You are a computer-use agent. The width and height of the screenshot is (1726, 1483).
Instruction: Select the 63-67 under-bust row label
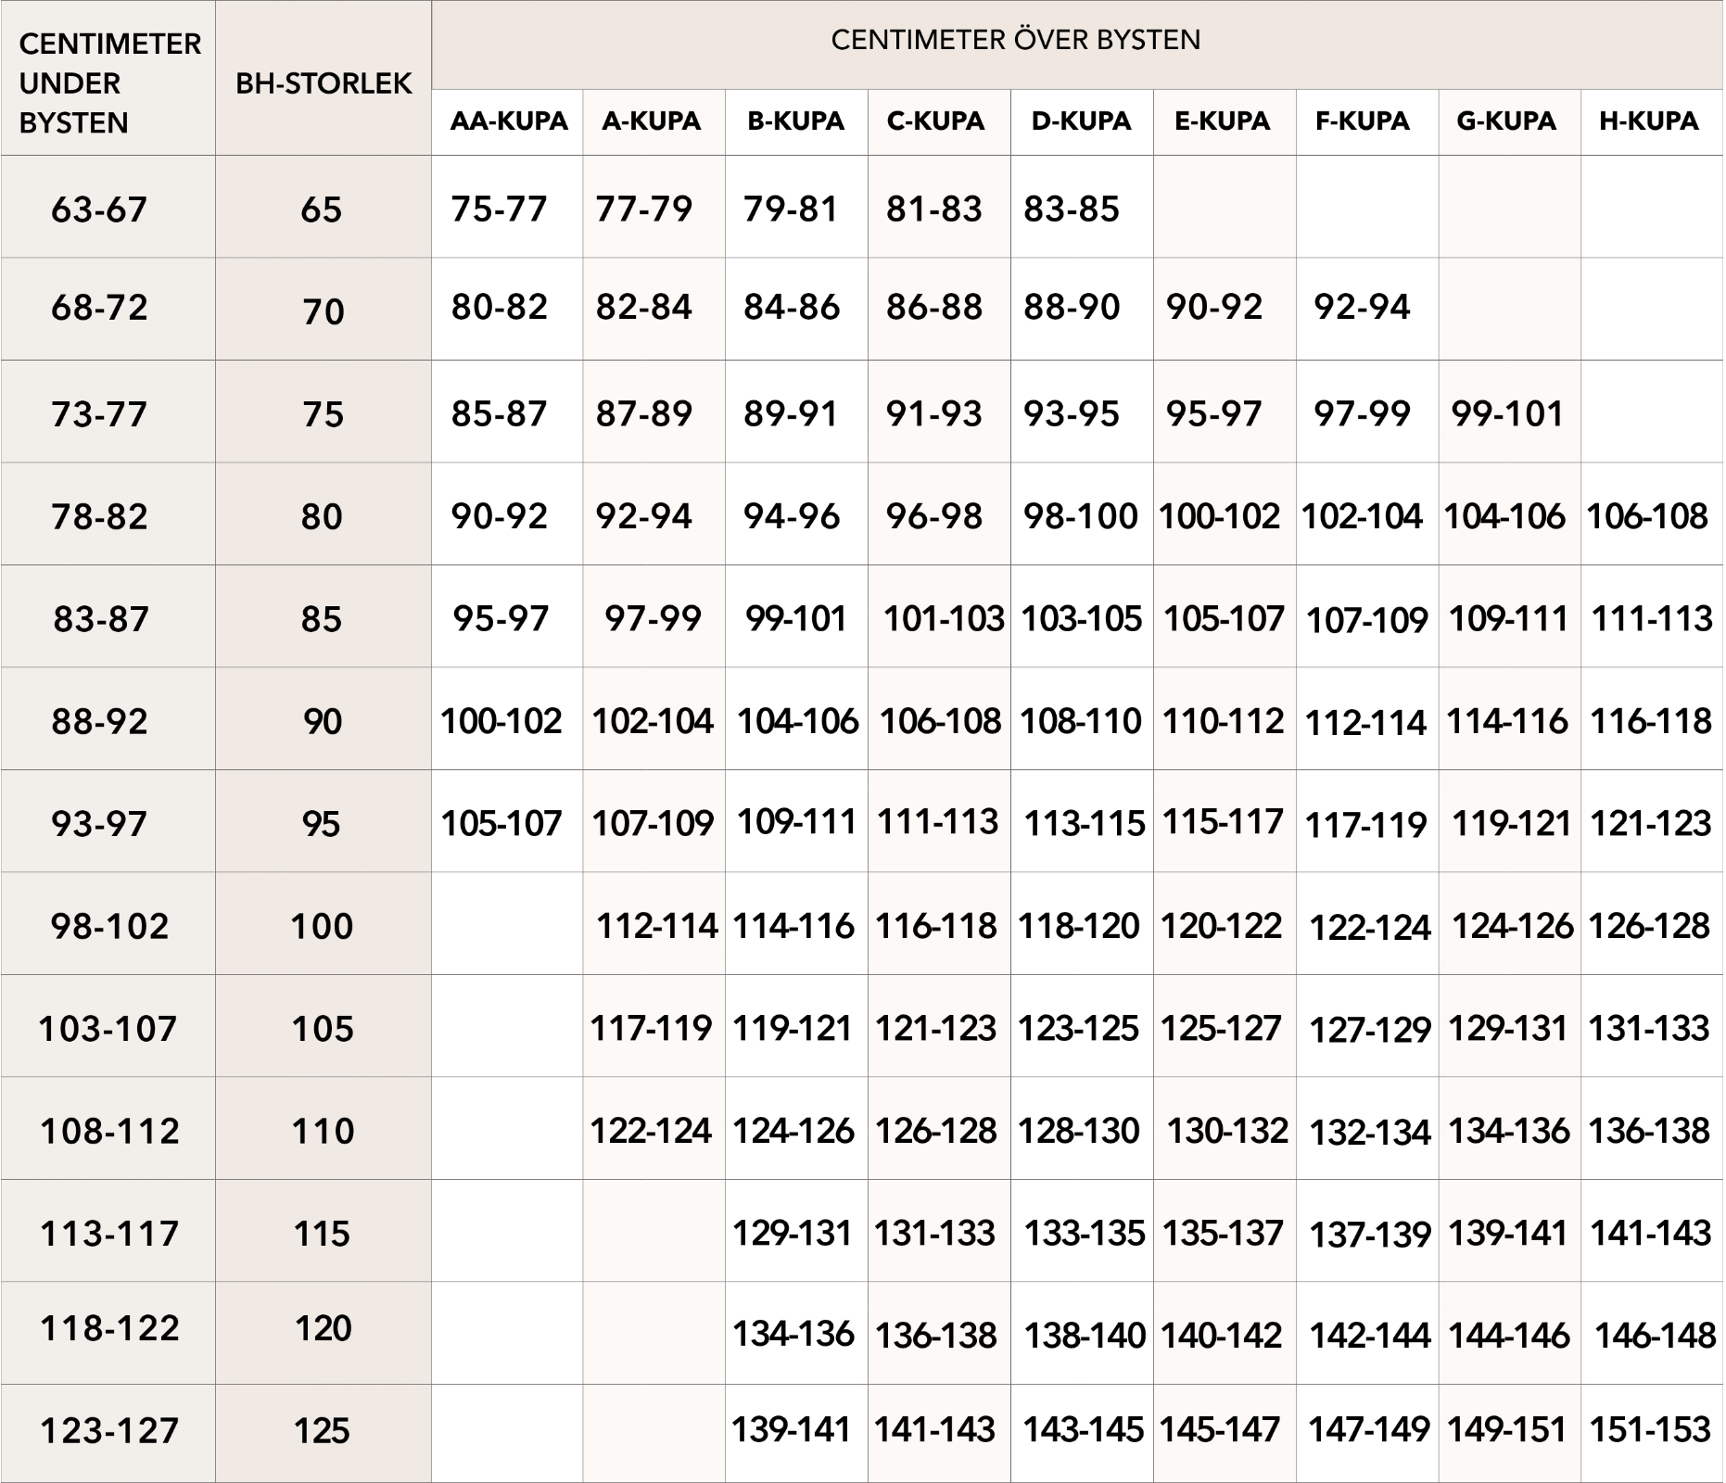click(99, 209)
